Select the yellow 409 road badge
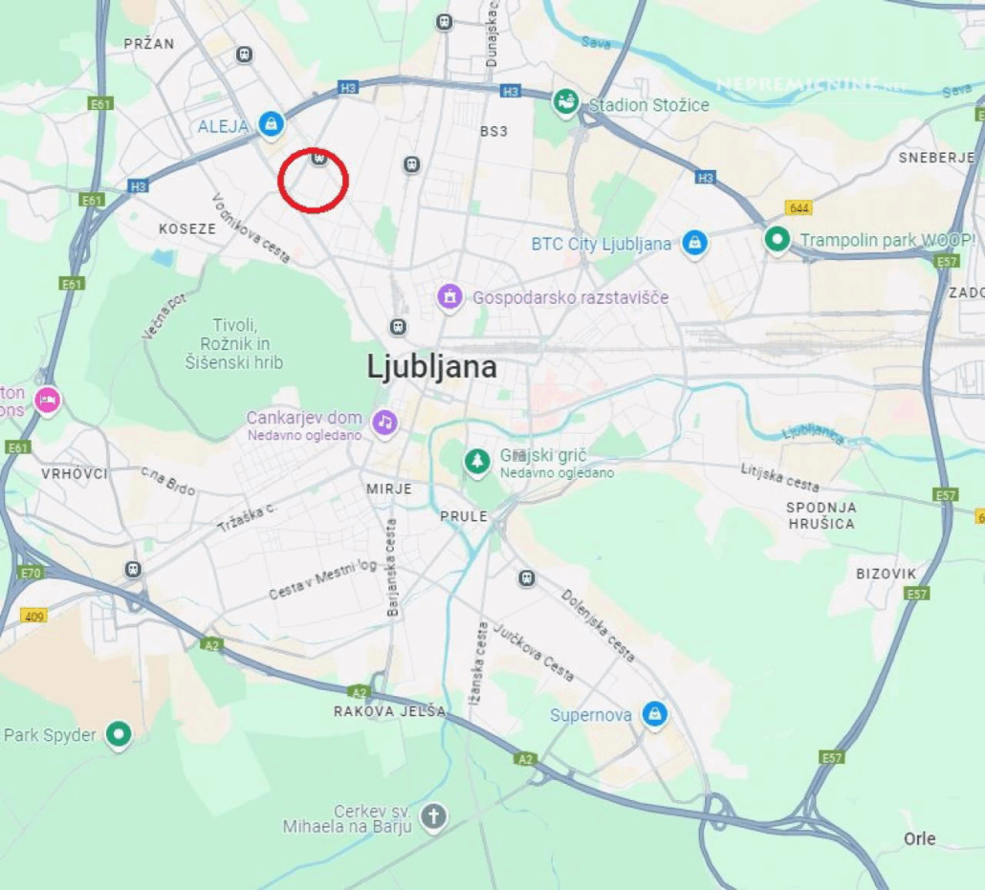 pyautogui.click(x=33, y=616)
